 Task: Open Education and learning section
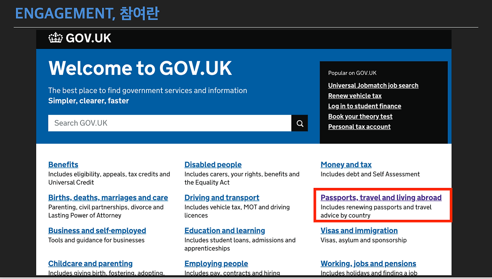click(225, 231)
